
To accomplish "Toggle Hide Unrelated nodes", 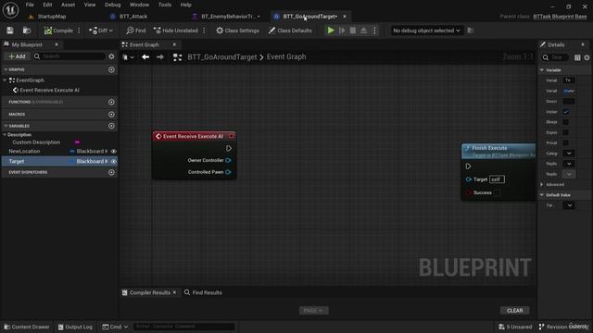I will (175, 31).
